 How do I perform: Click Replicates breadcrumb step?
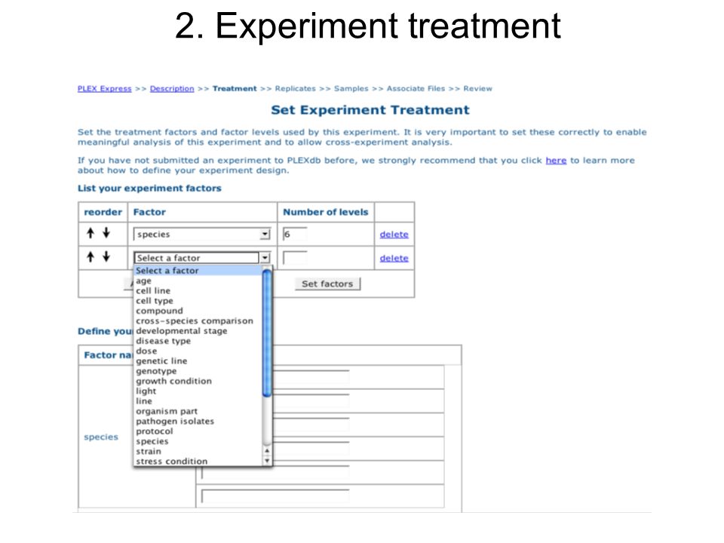(x=295, y=89)
